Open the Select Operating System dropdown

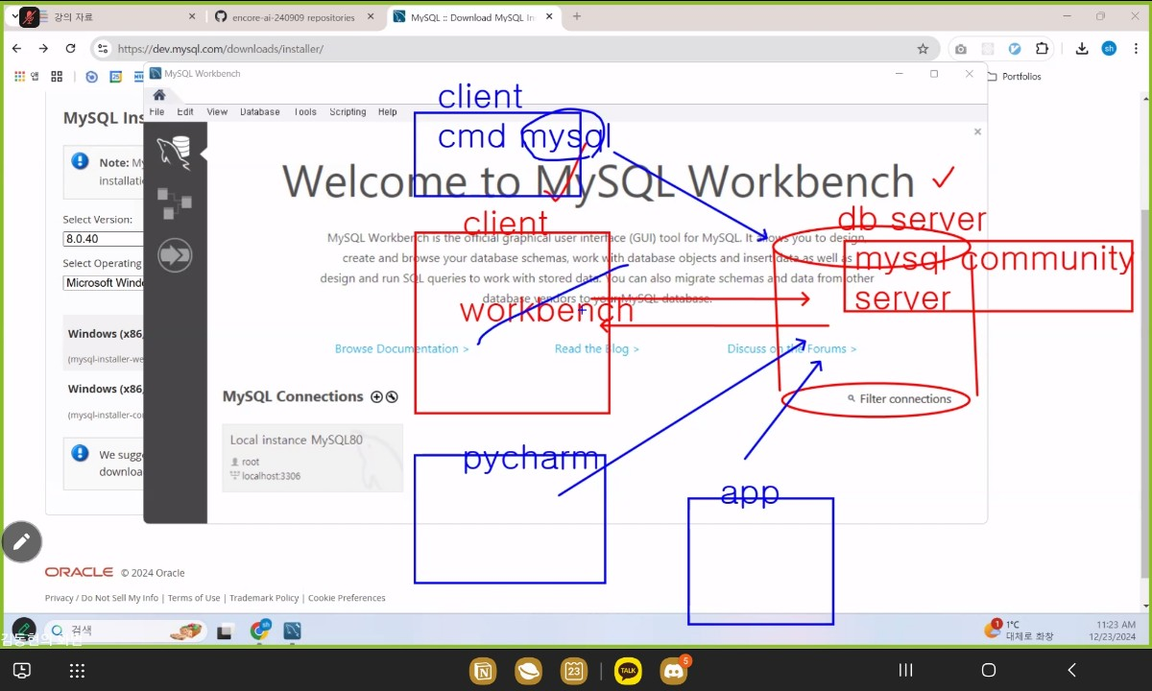[x=103, y=283]
